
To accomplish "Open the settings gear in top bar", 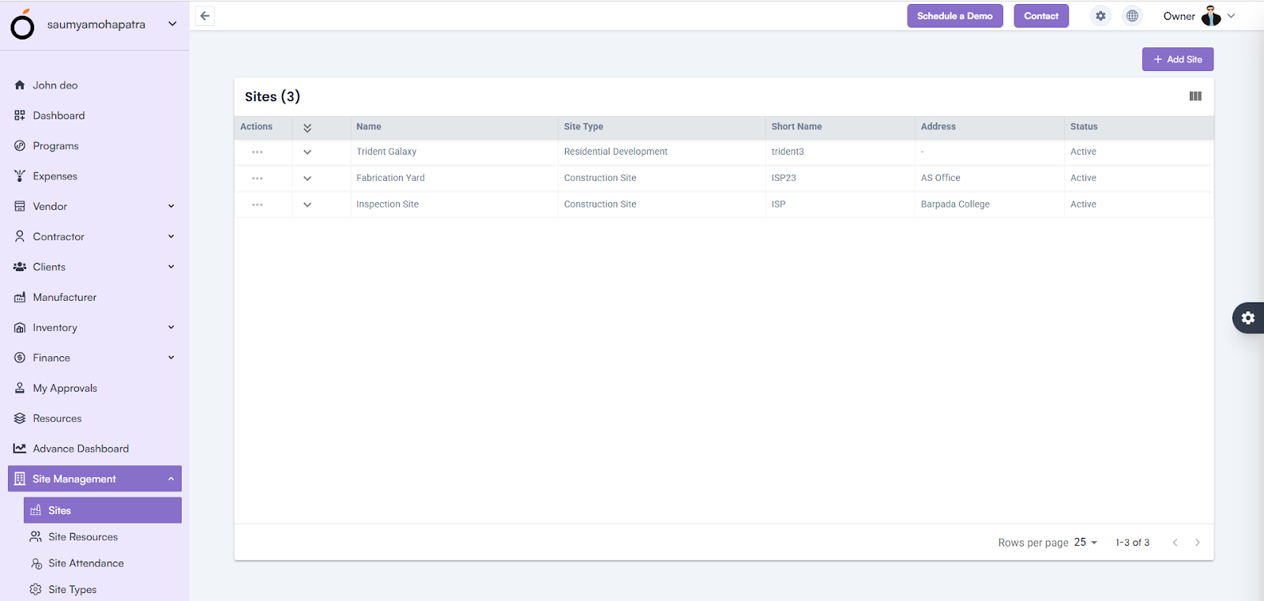I will point(1100,16).
